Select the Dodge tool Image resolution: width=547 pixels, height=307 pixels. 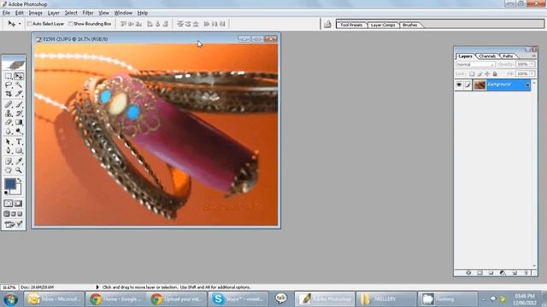coord(19,131)
